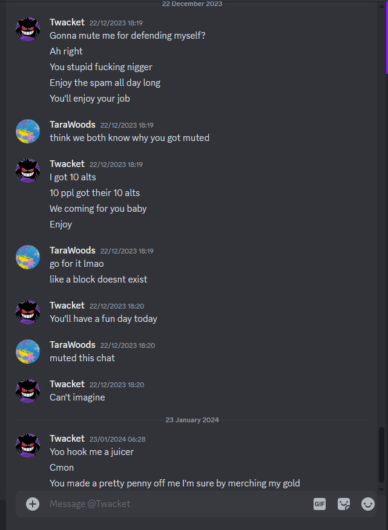Click Twacket's avatar on first message
This screenshot has height=530, width=388.
(x=28, y=28)
